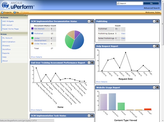Click the Up navigation icon
Image resolution: width=164 pixels, height=122 pixels.
coord(15,12)
